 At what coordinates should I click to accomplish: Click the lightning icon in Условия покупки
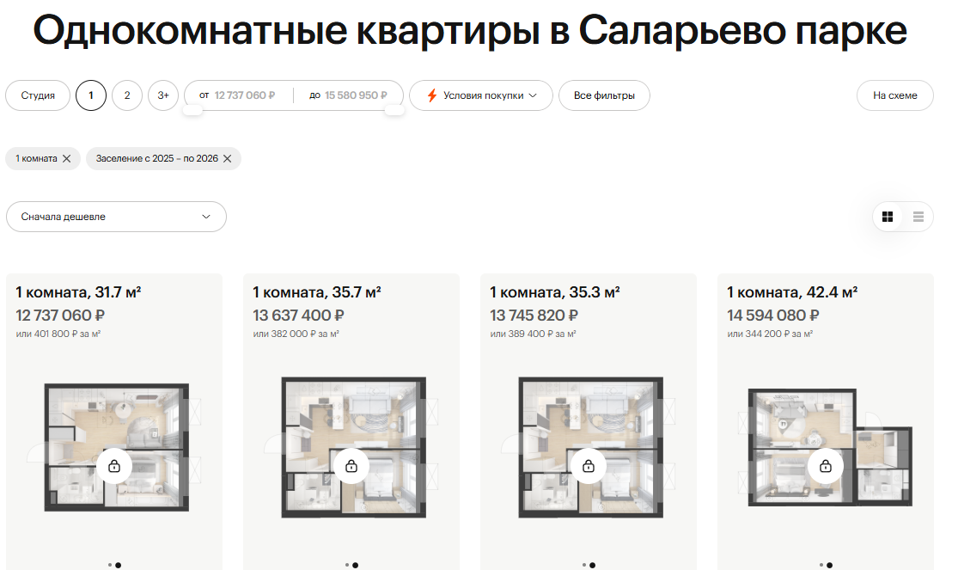pyautogui.click(x=432, y=95)
